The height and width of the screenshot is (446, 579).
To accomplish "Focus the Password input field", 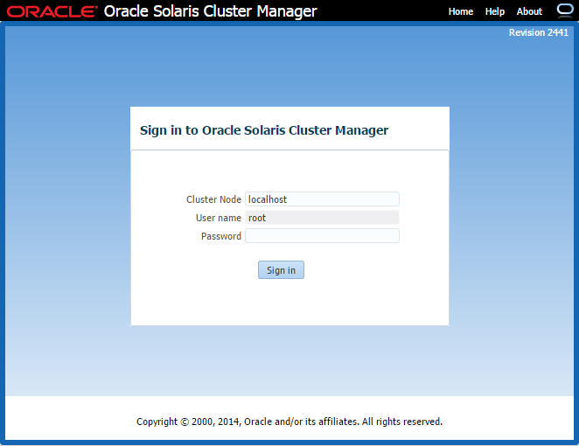I will (322, 236).
